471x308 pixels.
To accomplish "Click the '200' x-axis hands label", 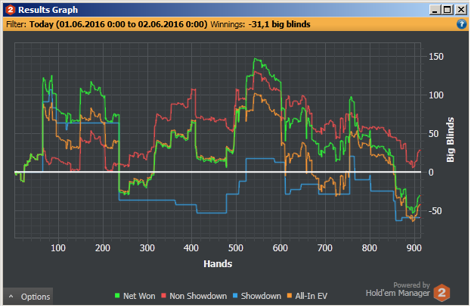I will coord(103,248).
